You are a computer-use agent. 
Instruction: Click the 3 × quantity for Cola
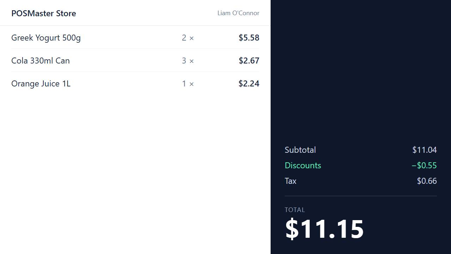click(x=188, y=61)
